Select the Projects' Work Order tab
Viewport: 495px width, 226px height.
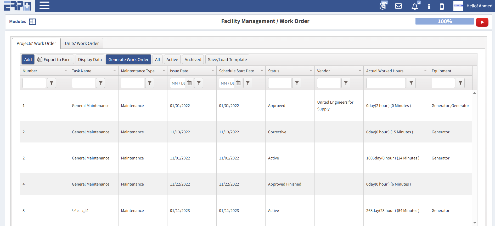[x=36, y=43]
